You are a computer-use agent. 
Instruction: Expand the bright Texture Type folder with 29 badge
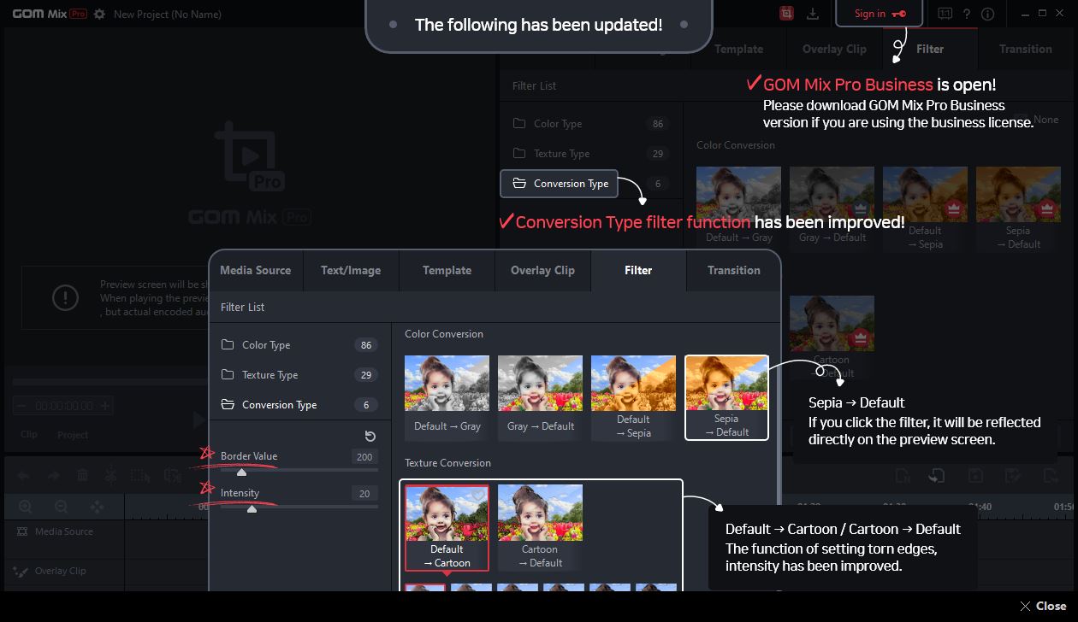pyautogui.click(x=299, y=375)
